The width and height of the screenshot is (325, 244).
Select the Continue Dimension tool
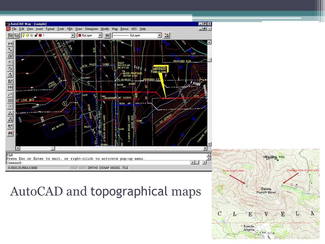(10, 87)
